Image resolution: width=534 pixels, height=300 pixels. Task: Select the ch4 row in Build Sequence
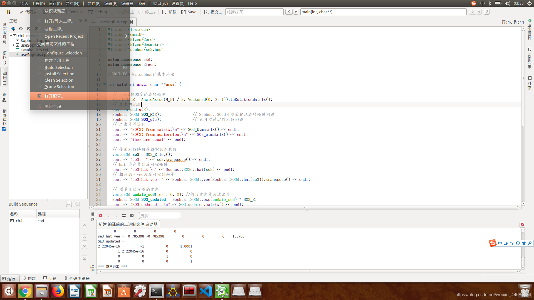point(44,221)
